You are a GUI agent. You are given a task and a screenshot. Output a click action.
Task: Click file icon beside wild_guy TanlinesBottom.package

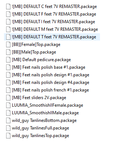(8, 120)
